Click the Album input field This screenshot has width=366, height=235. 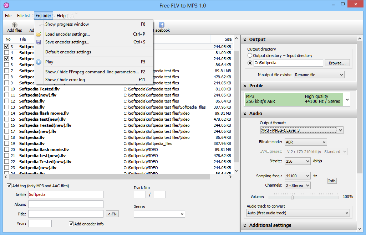click(x=66, y=204)
